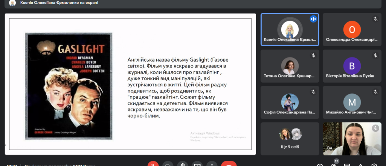Open more options three-dot menu
Screen dimensions: 386x166
[212, 164]
